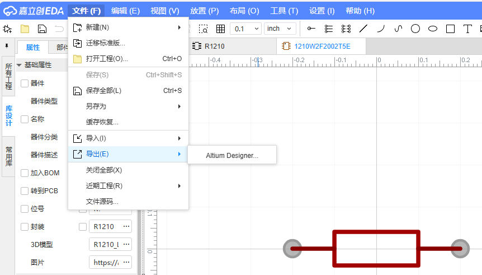Click the 嘉立创EDA logo

(34, 11)
